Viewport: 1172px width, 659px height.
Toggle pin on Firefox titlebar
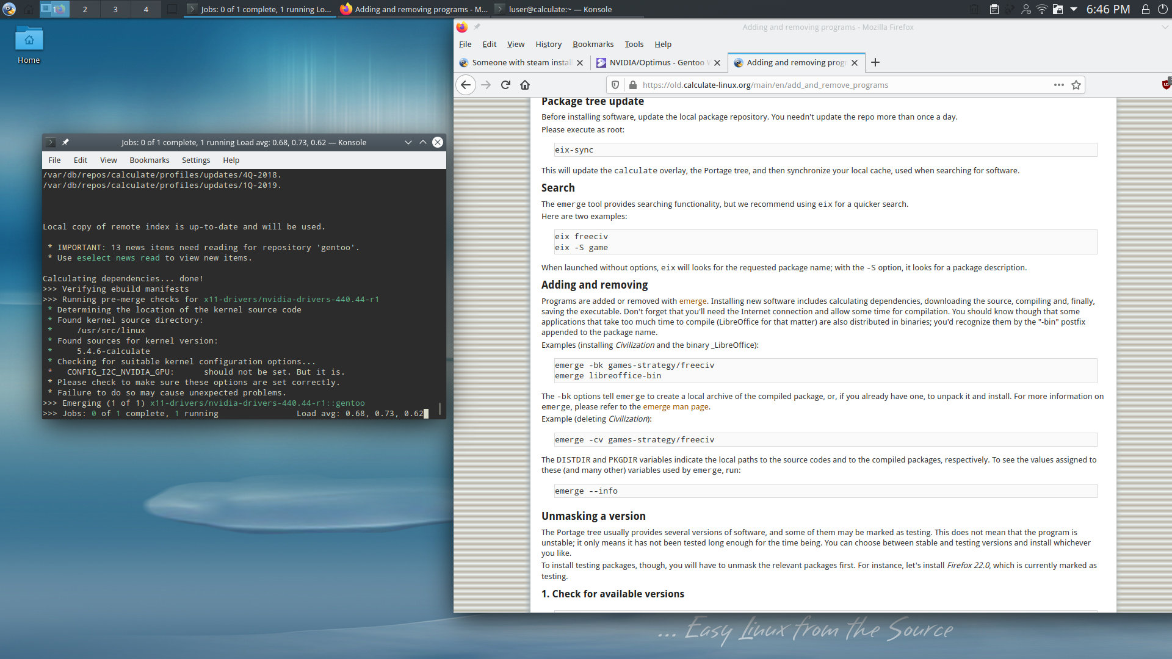(x=477, y=27)
